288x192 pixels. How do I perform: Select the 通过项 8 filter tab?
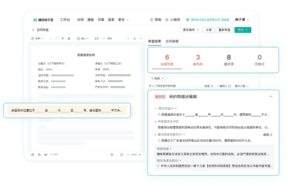229,60
